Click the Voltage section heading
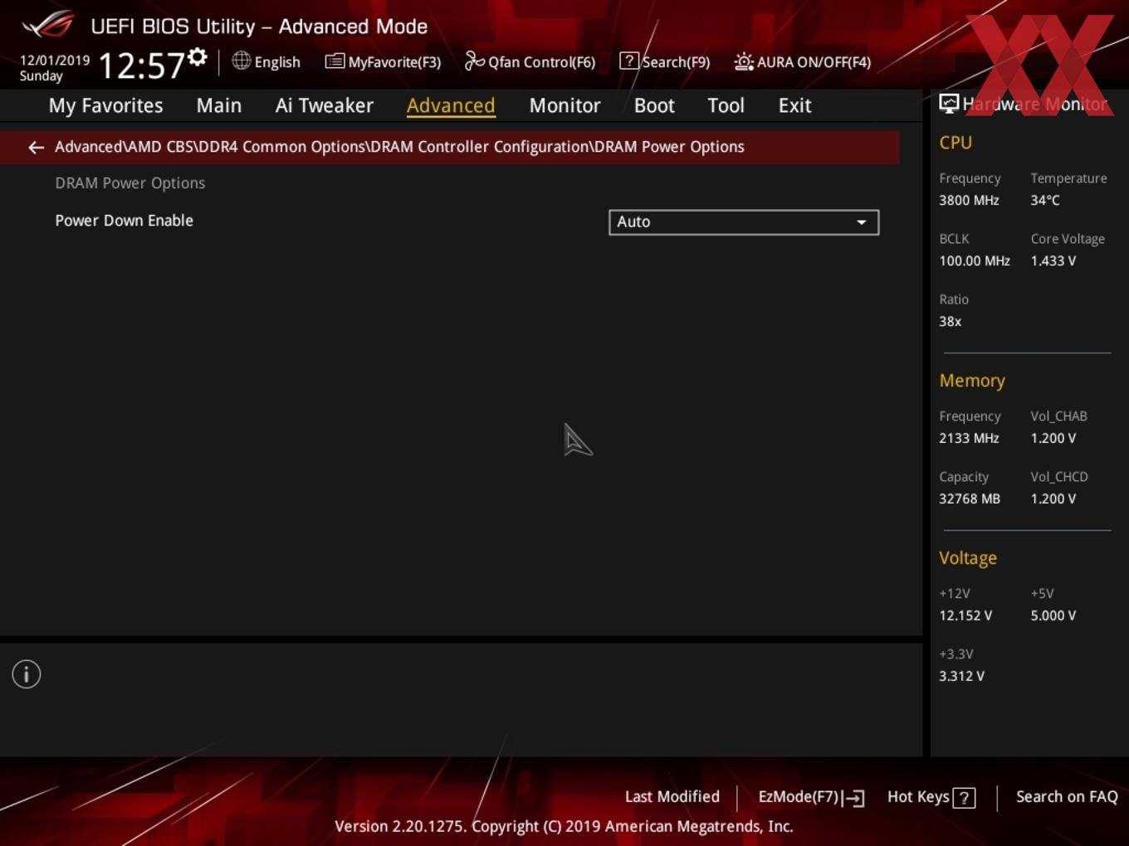Screen dimensions: 1129x846 point(968,558)
